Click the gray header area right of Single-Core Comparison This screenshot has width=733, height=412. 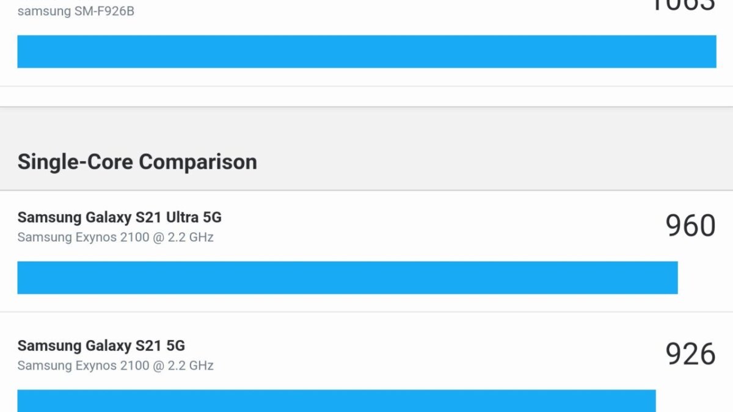pos(489,162)
